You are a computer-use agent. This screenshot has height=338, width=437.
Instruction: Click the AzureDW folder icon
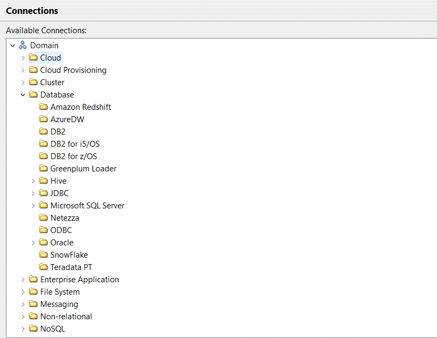click(x=43, y=119)
